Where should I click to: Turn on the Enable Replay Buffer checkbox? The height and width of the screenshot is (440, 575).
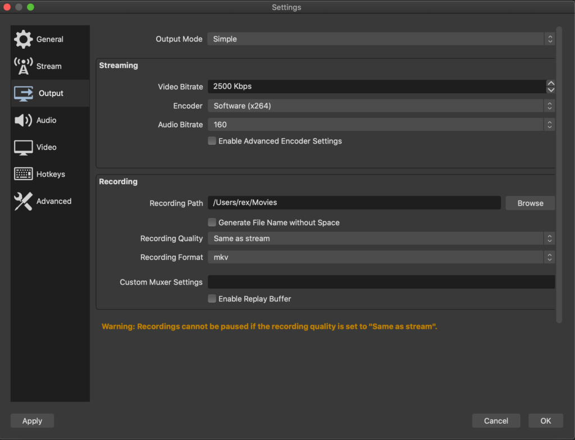[212, 299]
